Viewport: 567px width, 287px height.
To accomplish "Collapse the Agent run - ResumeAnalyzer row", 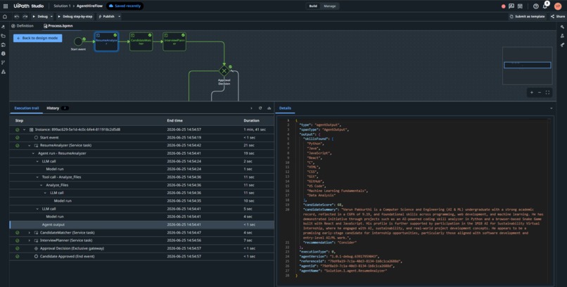I will 33,153.
